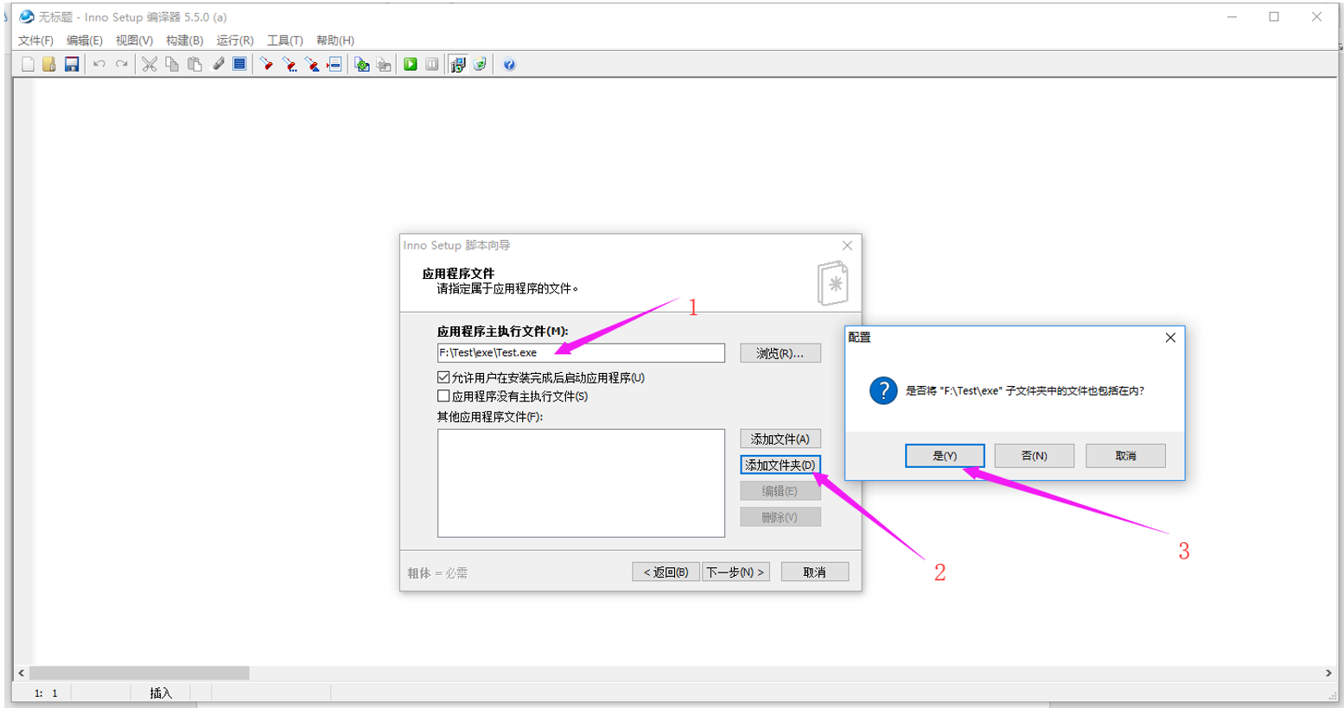
Task: Toggle 允许用户在安装完成后启动应用程序 checkbox
Action: 443,377
